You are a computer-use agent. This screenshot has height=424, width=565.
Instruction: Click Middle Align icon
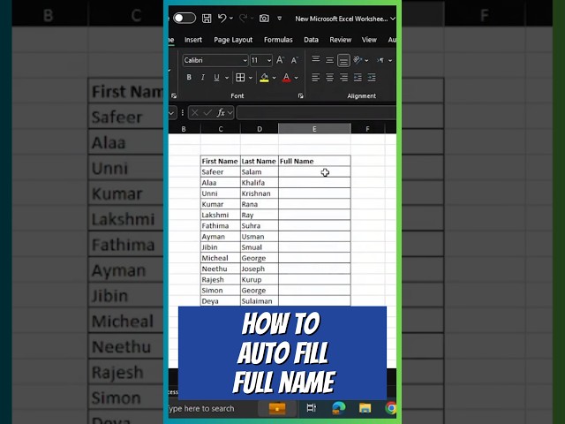329,60
